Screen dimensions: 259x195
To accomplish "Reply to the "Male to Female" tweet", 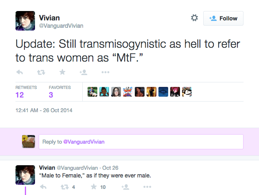I will [x=44, y=187].
